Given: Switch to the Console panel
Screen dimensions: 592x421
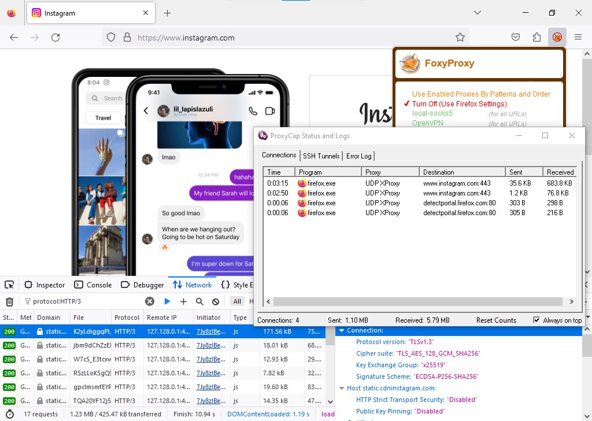Looking at the screenshot, I should click(x=93, y=285).
